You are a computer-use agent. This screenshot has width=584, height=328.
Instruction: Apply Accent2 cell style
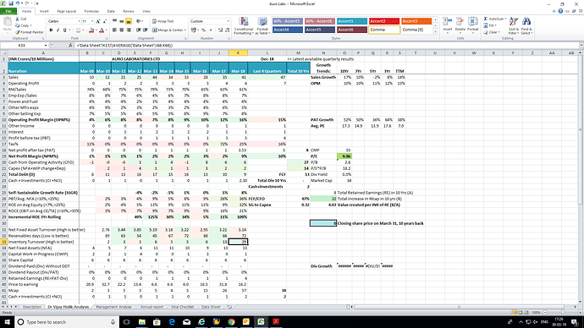[x=384, y=21]
